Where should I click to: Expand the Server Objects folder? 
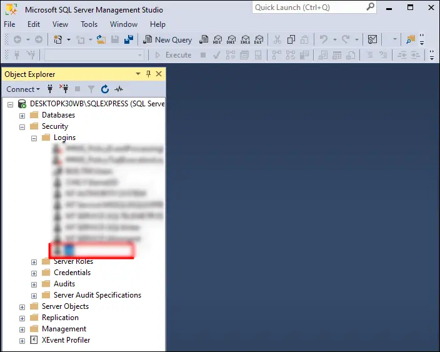coord(22,307)
